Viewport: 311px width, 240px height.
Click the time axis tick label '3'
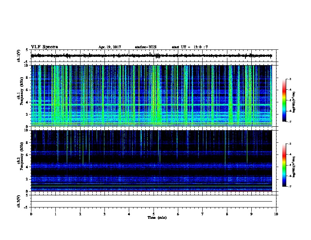point(104,214)
